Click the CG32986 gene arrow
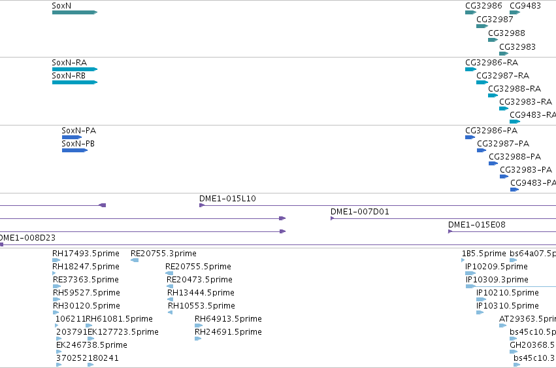 click(x=470, y=12)
